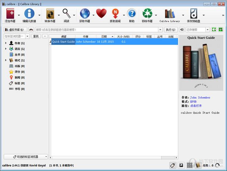Open the alter tag browser button
This screenshot has height=171, width=227.
[26, 157]
